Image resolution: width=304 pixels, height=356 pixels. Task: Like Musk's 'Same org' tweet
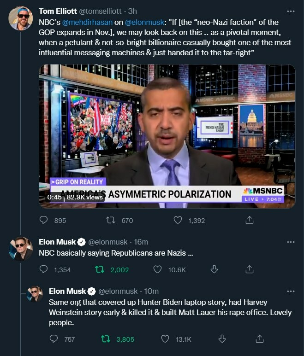165,339
